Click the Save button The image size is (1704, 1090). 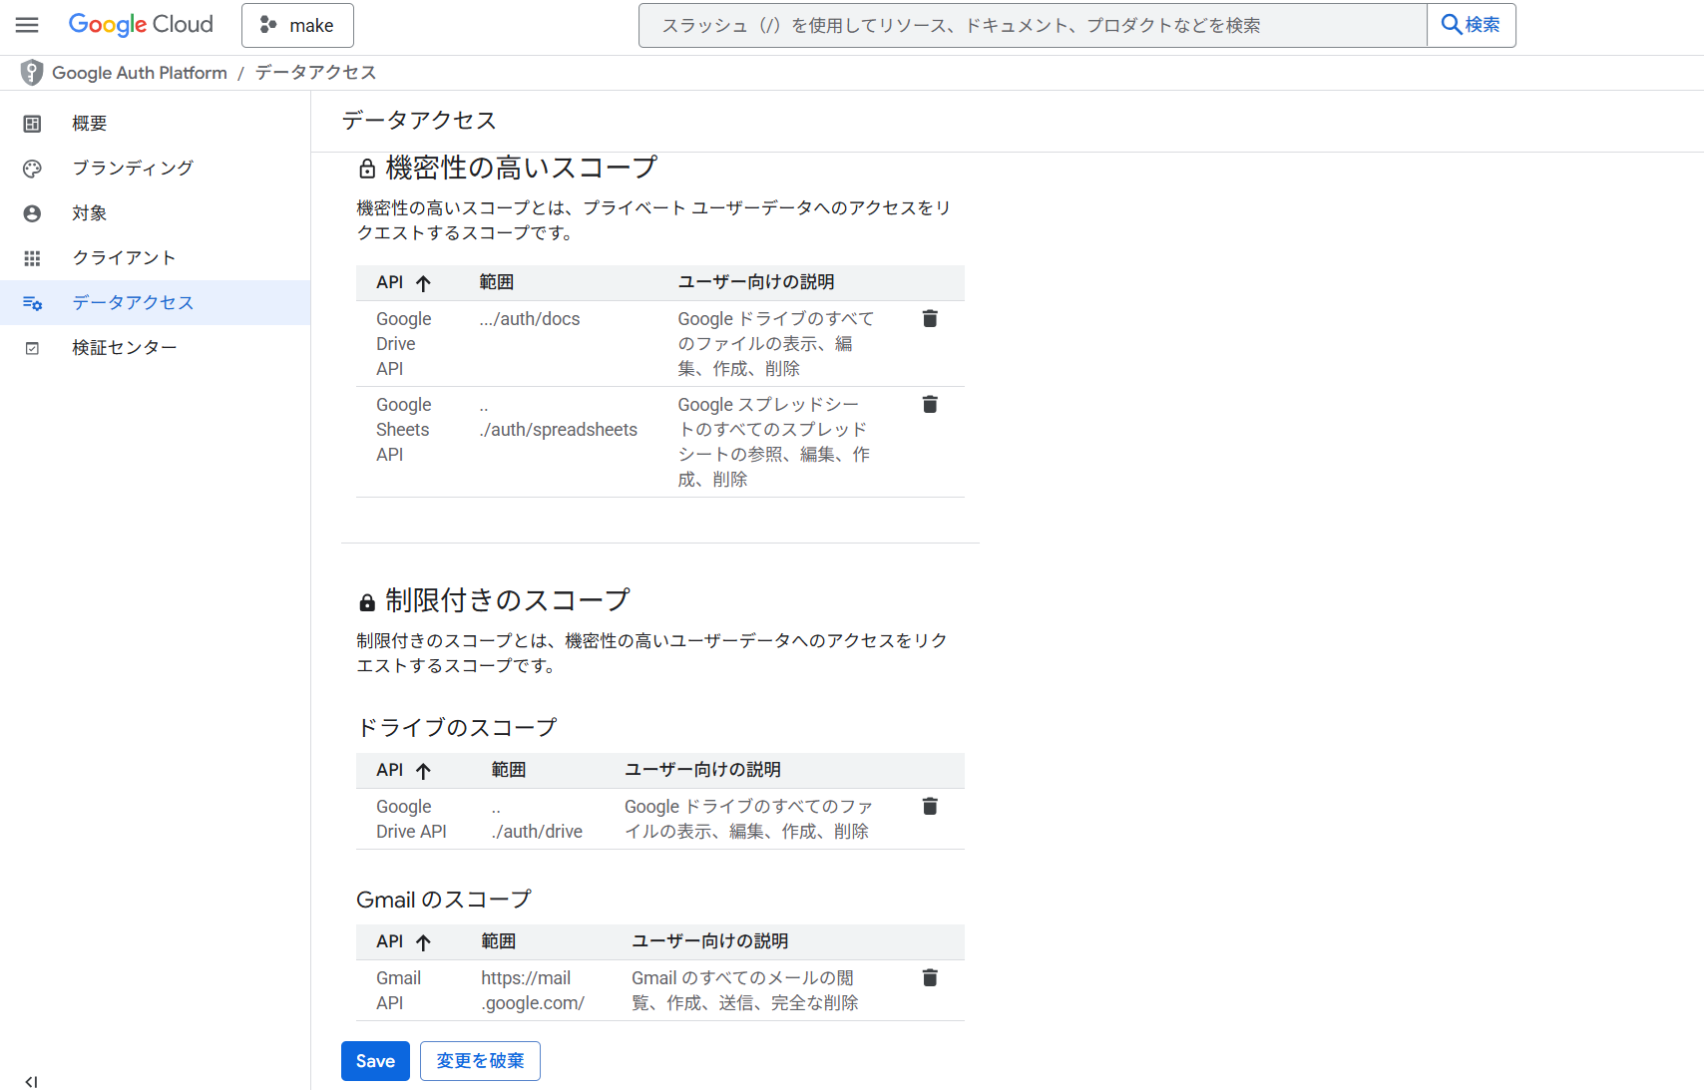(x=375, y=1061)
